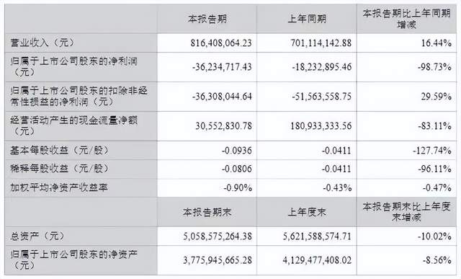Select the 上年同期 column header
This screenshot has width=461, height=279.
tap(307, 19)
